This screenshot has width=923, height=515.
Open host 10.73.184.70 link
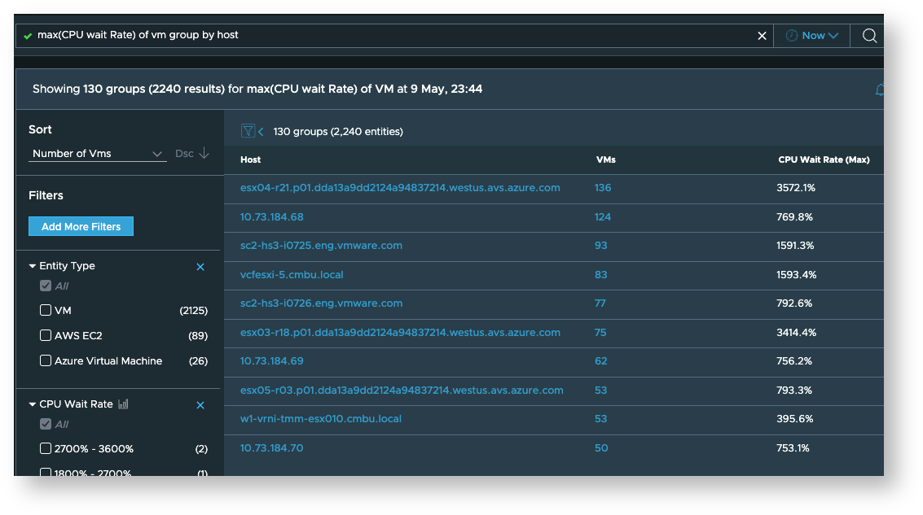[272, 448]
